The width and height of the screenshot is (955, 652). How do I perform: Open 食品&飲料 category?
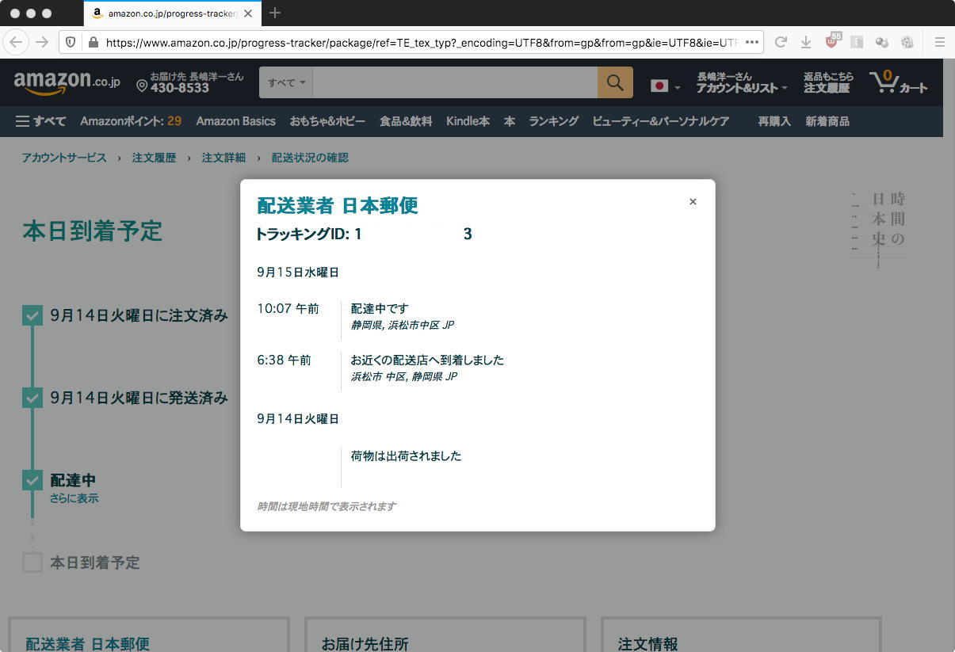(x=406, y=121)
